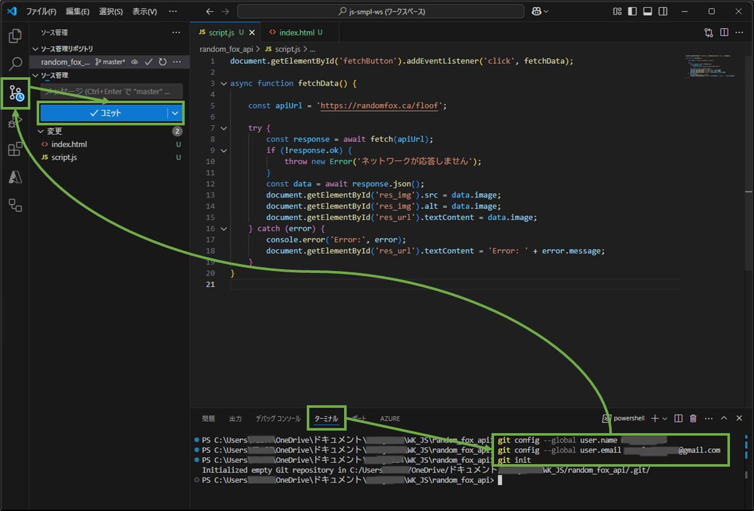Open the Explorer view in the activity bar

[x=15, y=36]
